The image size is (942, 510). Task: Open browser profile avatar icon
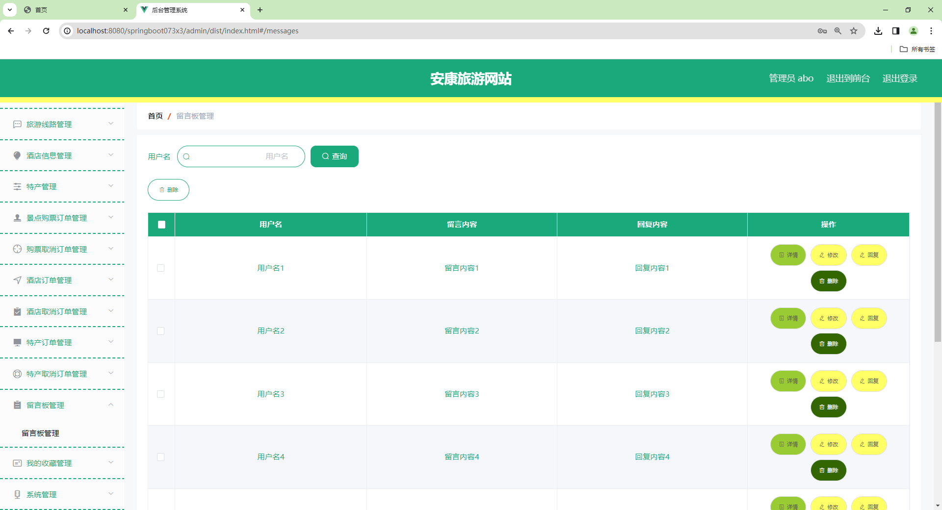[x=914, y=31]
